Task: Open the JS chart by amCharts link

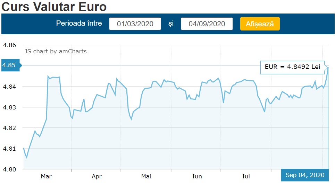Action: pos(56,51)
